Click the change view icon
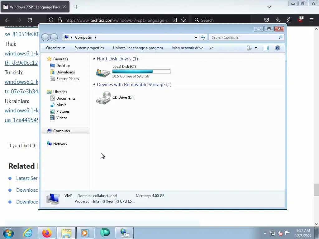 [x=249, y=48]
